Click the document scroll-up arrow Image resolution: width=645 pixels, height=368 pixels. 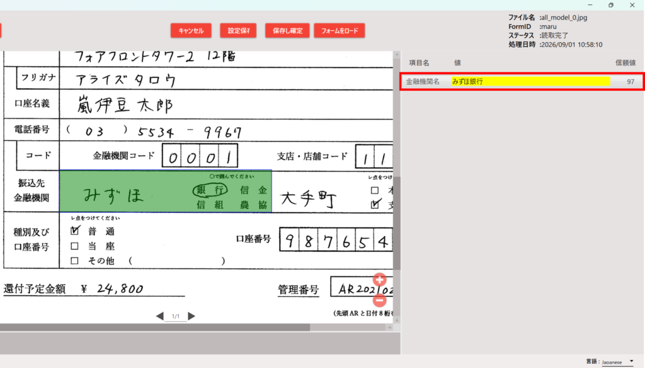point(397,55)
